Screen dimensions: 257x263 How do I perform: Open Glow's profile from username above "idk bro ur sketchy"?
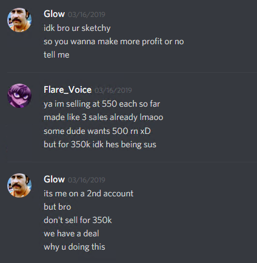54,14
